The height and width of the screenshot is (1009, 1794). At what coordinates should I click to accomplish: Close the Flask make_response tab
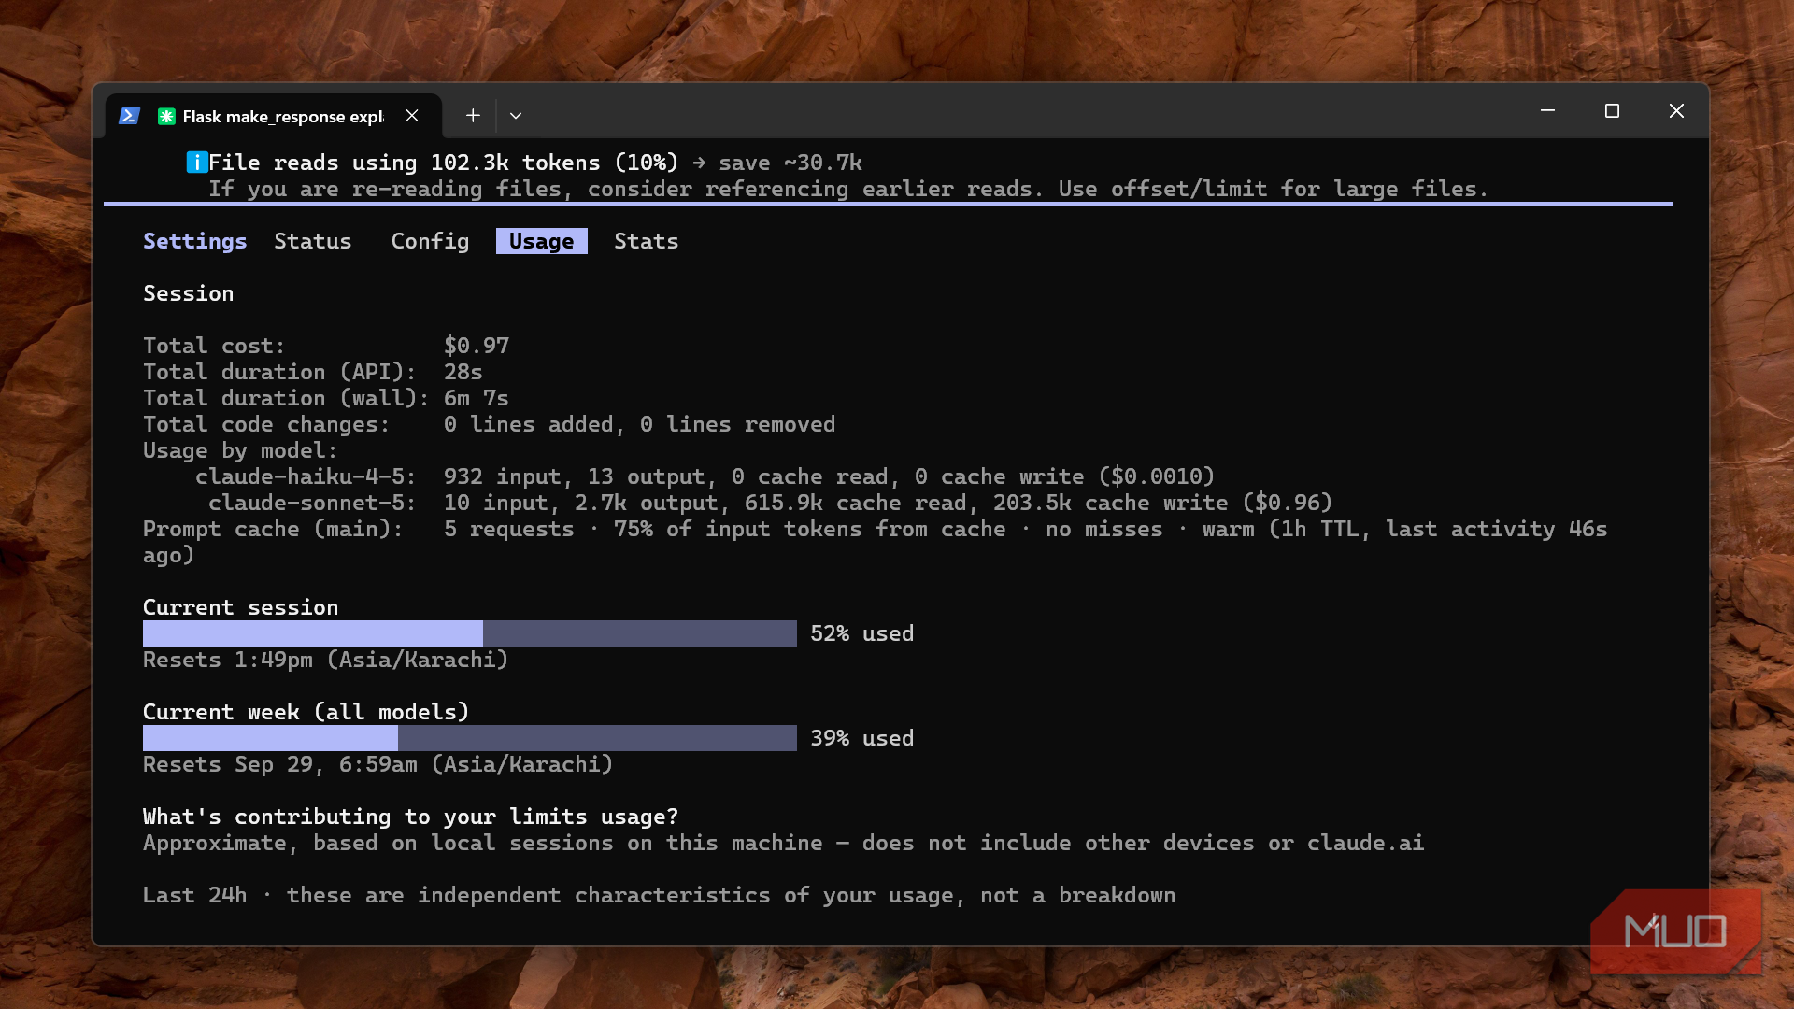click(412, 115)
